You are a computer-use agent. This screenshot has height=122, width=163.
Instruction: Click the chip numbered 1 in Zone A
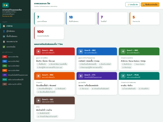42,64
